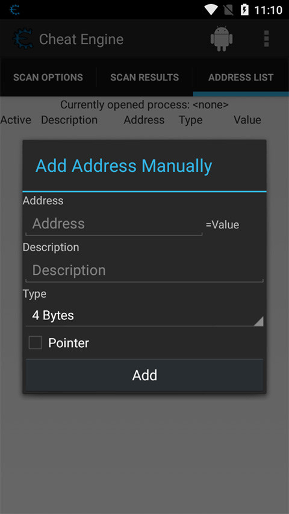This screenshot has height=514, width=289.
Task: Tap the Cheat Engine app title
Action: [x=81, y=39]
